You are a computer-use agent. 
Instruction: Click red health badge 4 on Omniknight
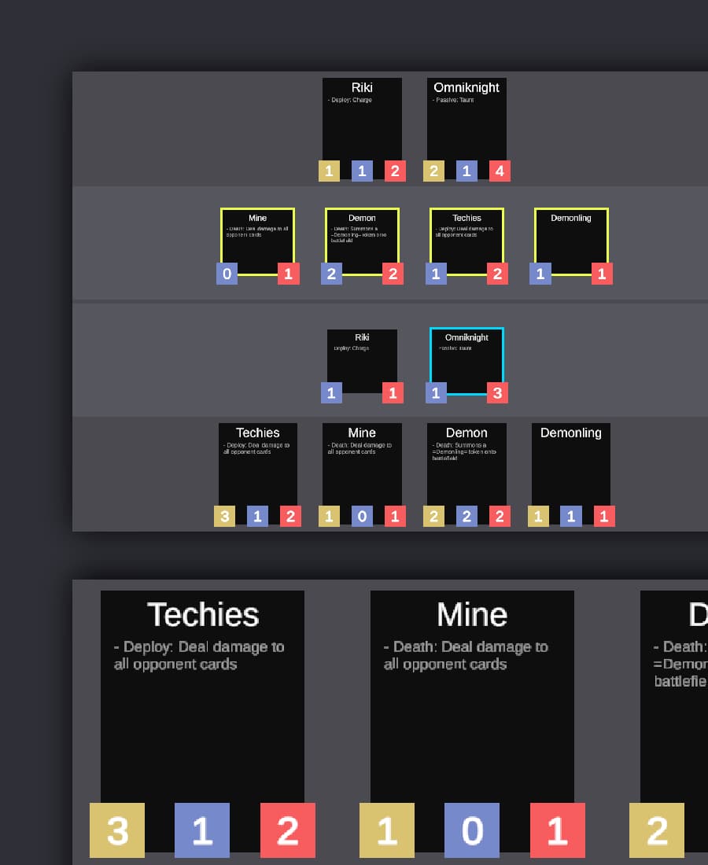pos(500,171)
